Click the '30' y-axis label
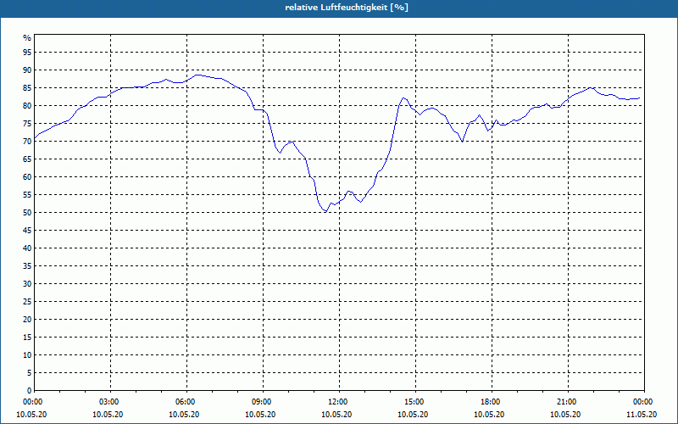 pyautogui.click(x=27, y=284)
